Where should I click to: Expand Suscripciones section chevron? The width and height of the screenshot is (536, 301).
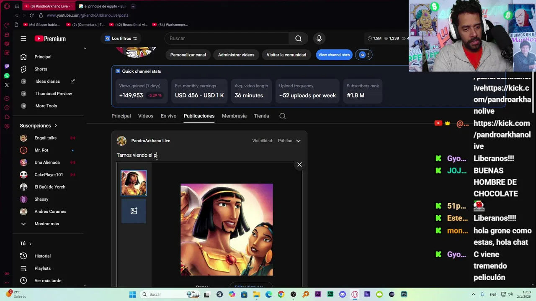point(56,126)
